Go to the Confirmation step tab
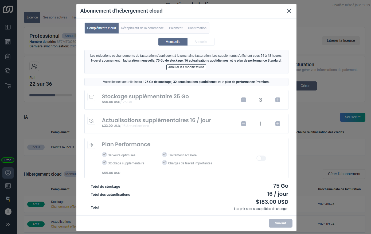 point(197,28)
